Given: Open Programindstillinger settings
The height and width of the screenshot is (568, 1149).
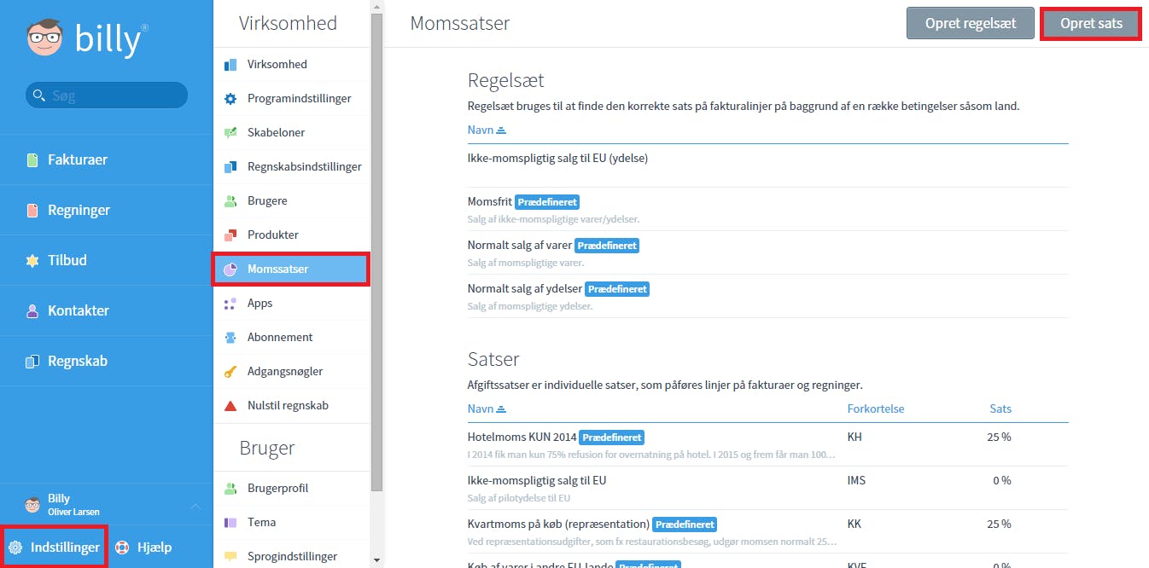Looking at the screenshot, I should [x=291, y=98].
